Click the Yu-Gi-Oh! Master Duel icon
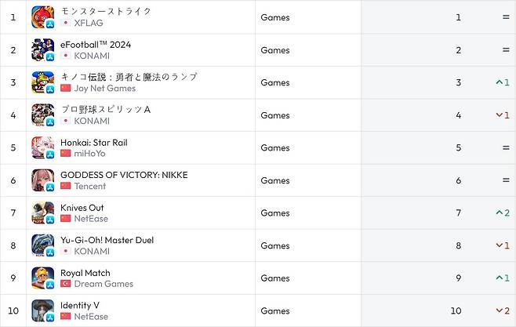The image size is (516, 327). tap(42, 245)
